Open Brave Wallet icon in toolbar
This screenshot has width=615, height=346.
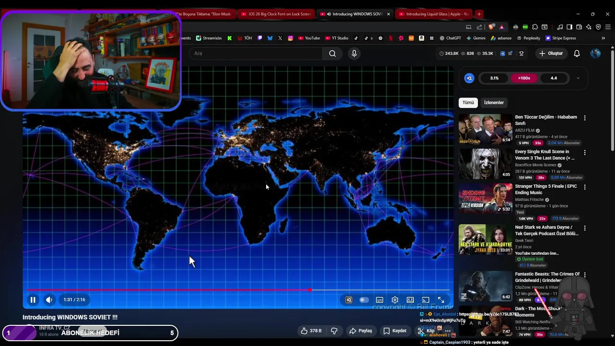(x=579, y=27)
